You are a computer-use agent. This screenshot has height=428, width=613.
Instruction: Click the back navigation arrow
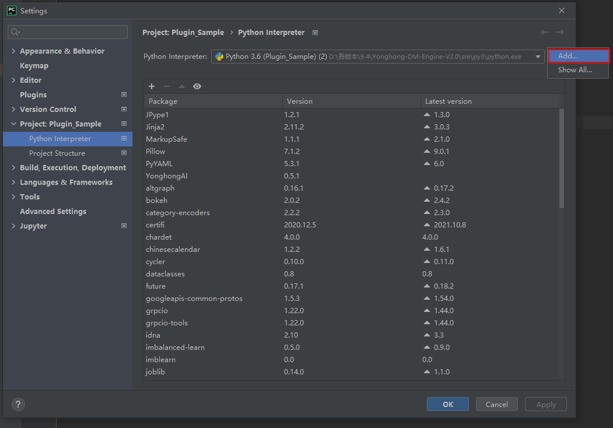544,33
